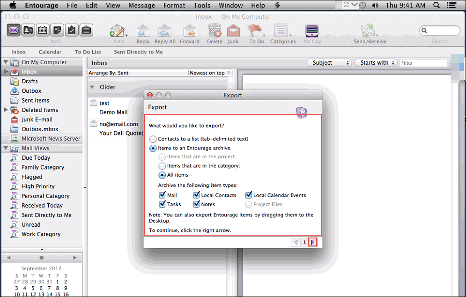Open the Message menu
The image size is (466, 297).
141,5
